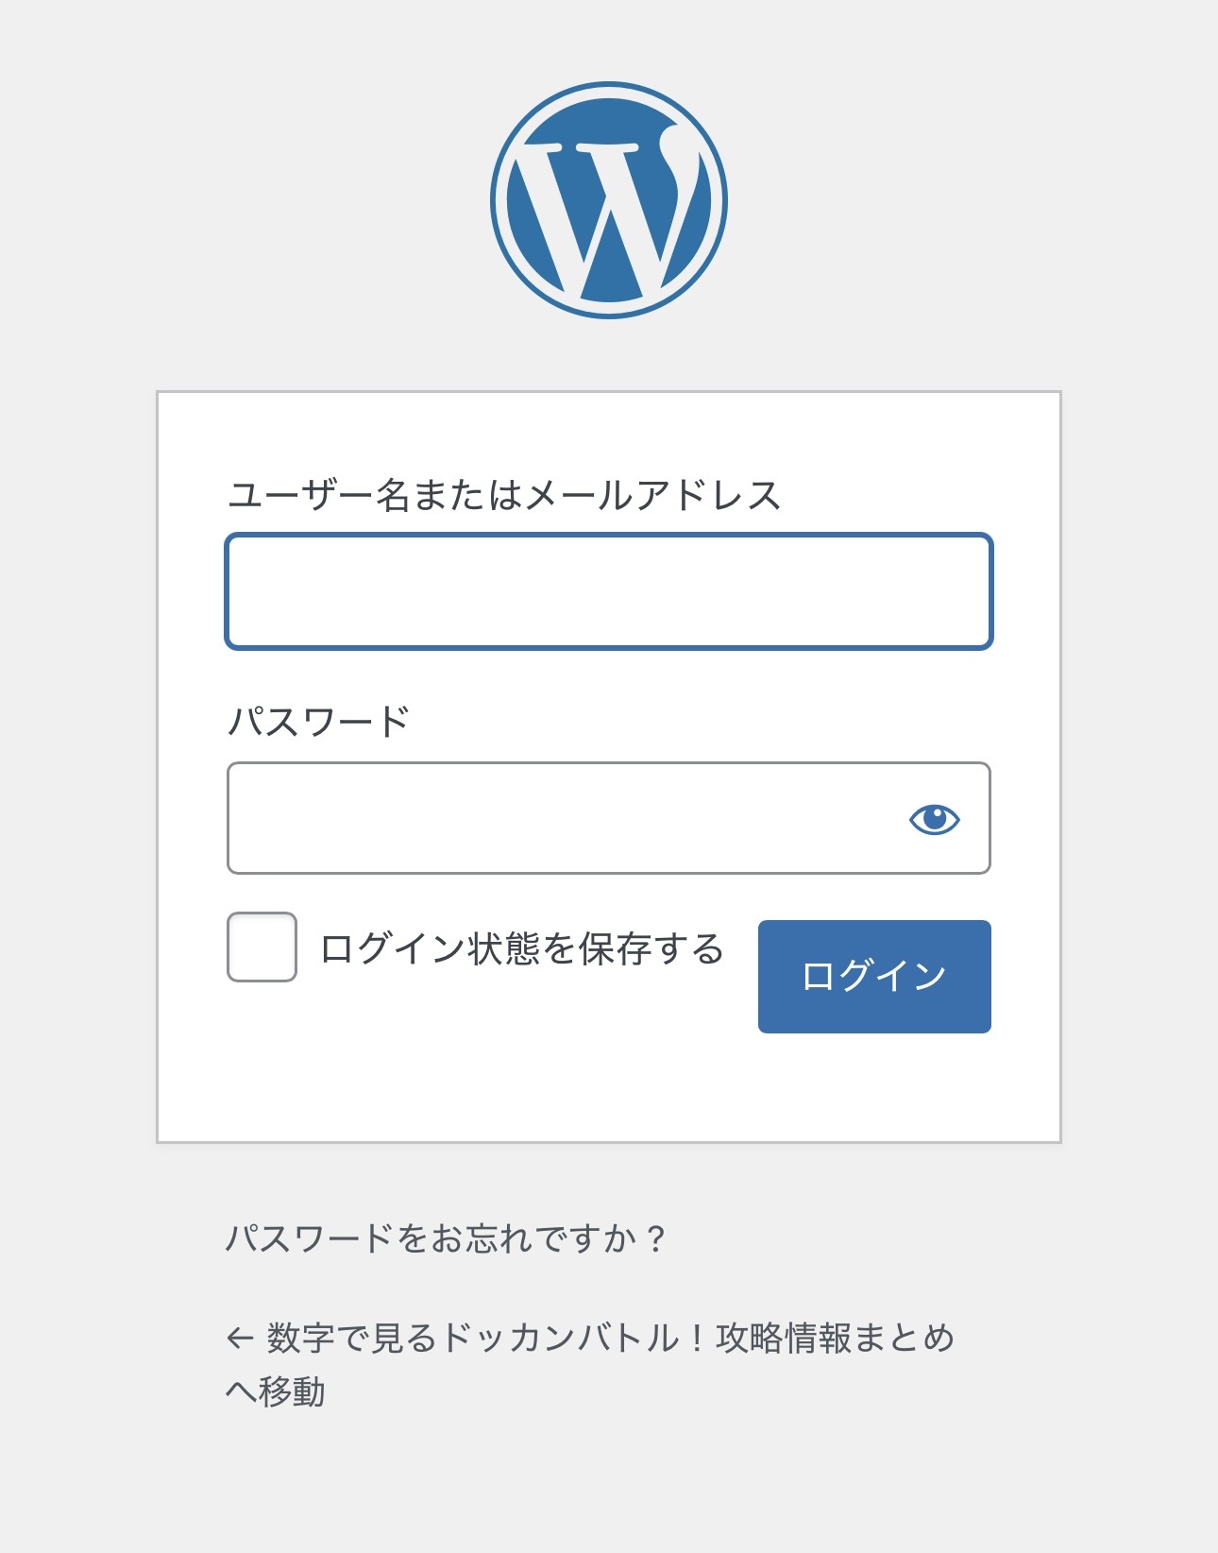Click inside the highlighted username text box
Screen dimensions: 1218x1553
click(x=609, y=591)
